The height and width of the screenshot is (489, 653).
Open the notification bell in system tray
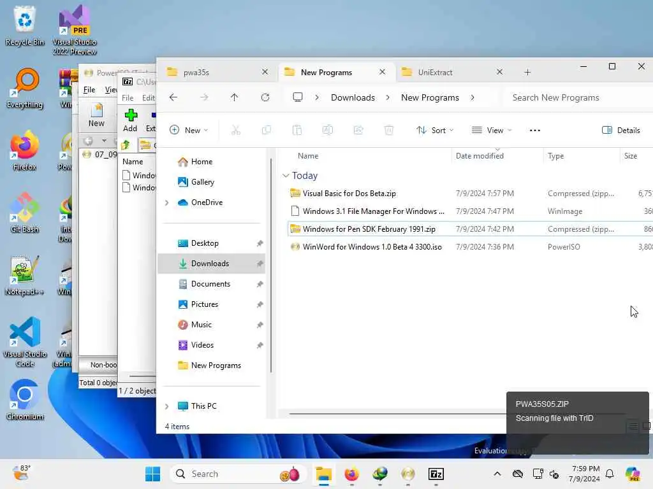[x=610, y=474]
